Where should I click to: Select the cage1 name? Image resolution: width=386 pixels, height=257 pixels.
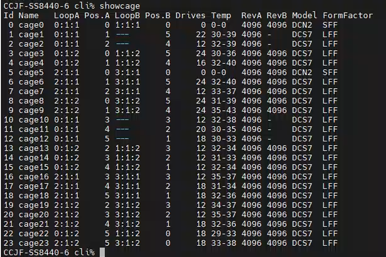pos(31,35)
